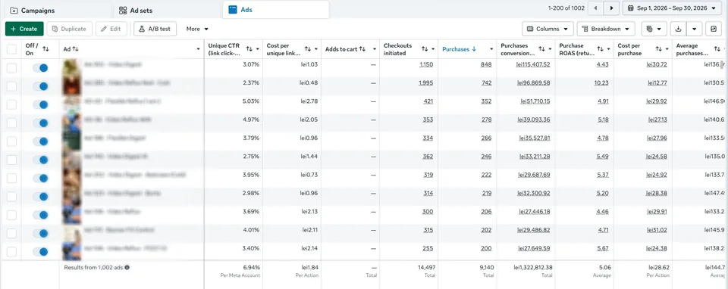Click the Edit button
Image resolution: width=728 pixels, height=289 pixels.
click(x=111, y=29)
